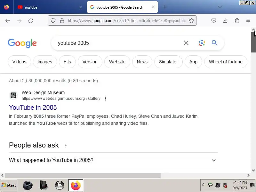Image resolution: width=256 pixels, height=192 pixels.
Task: Filter results by Images
Action: click(45, 62)
